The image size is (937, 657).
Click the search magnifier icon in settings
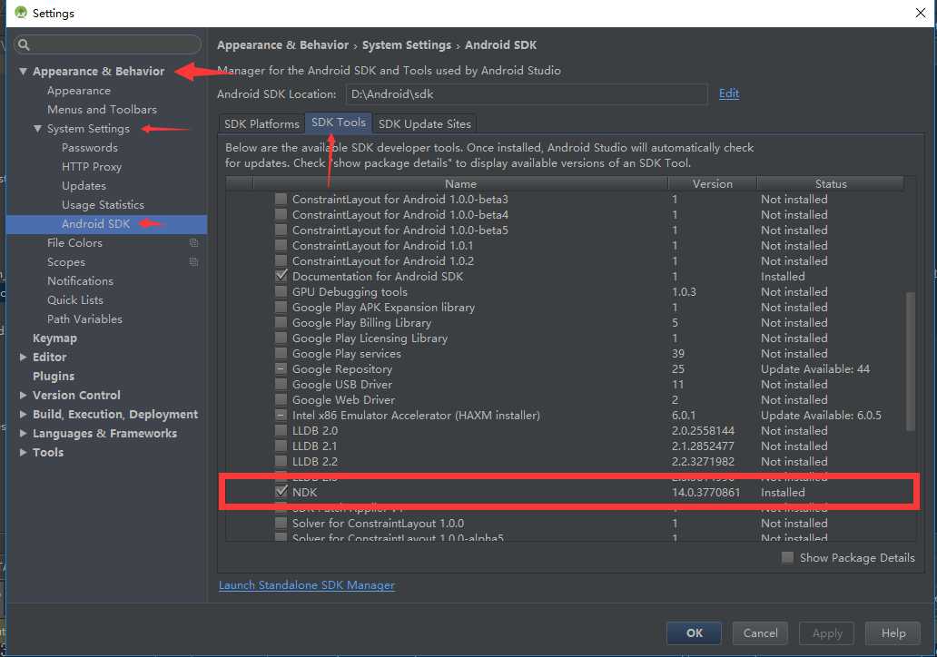click(x=24, y=44)
